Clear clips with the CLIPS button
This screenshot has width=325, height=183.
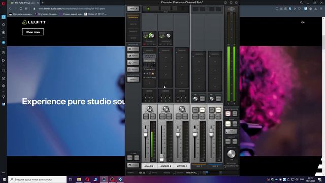(130, 158)
